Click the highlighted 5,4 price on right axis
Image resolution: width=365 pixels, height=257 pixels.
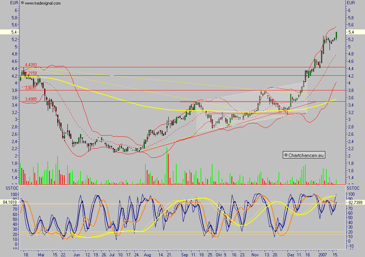tap(355, 32)
